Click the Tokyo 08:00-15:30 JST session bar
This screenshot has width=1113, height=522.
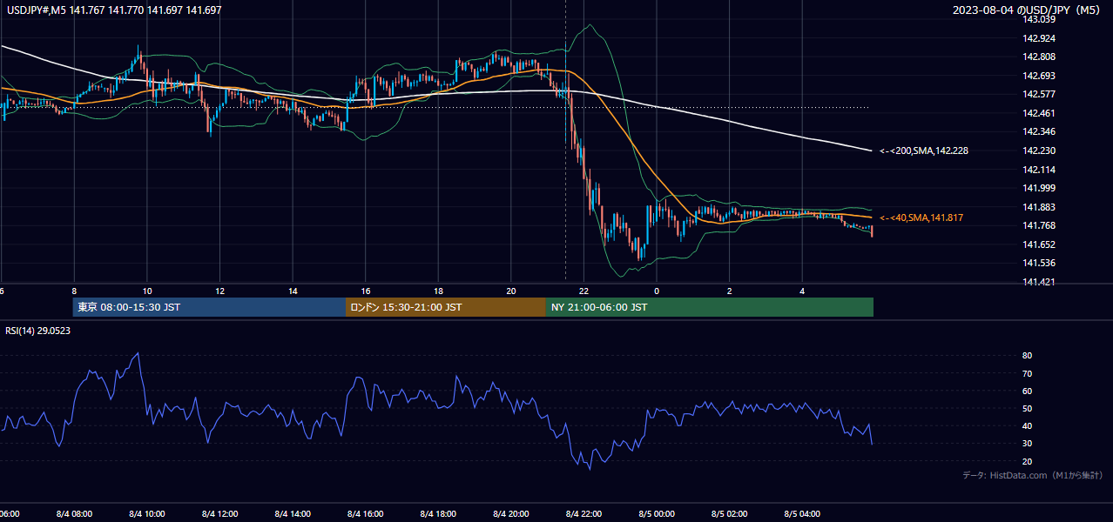209,307
